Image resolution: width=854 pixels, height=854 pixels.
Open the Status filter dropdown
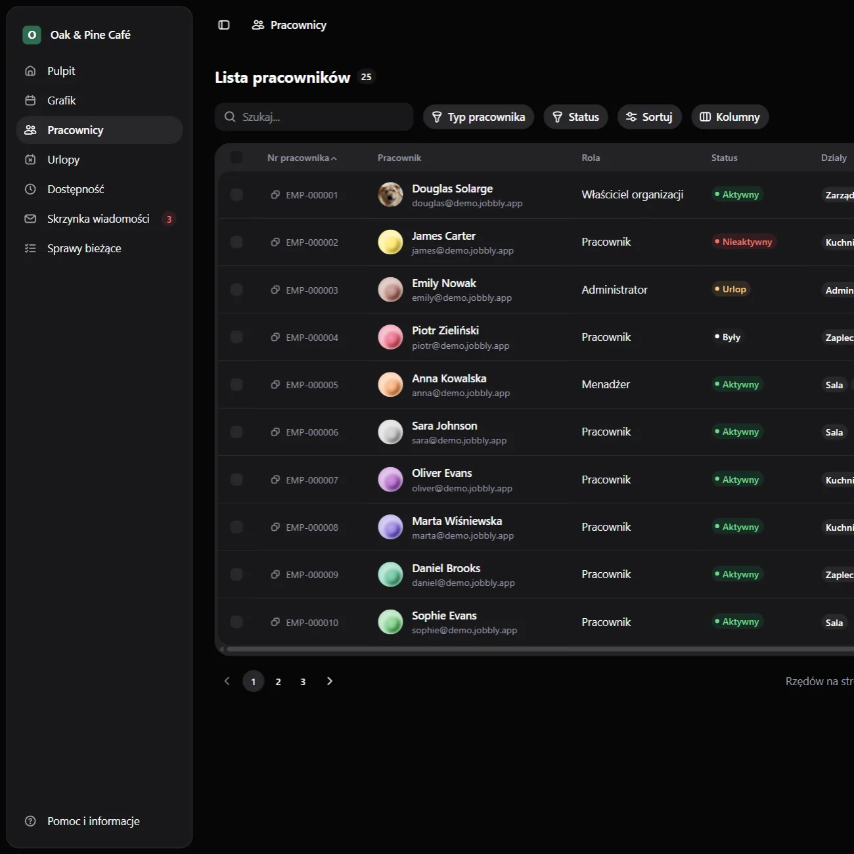pyautogui.click(x=575, y=117)
